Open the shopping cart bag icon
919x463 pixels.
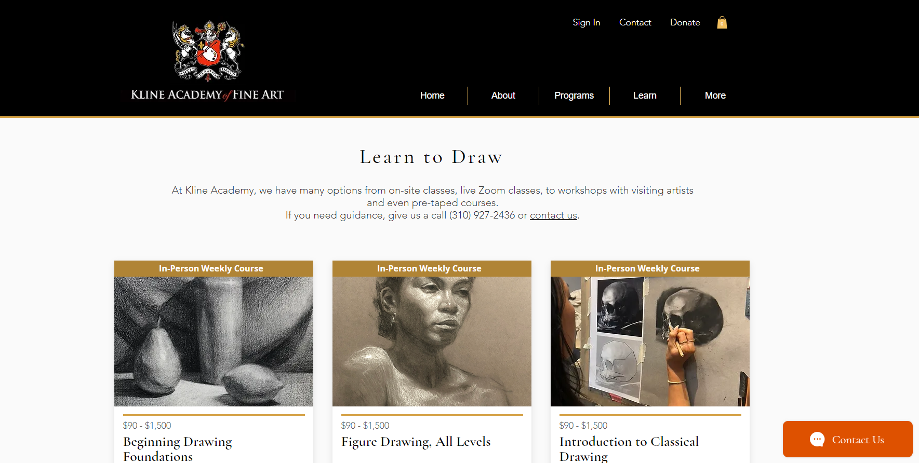(x=722, y=22)
